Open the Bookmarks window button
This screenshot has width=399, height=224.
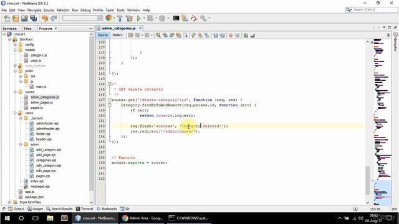click(107, 209)
